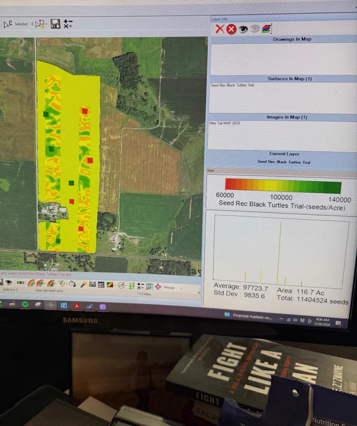Viewport: 357px width, 426px height.
Task: Toggle the eye icon in the bottom map toolbar
Action: pos(8,283)
